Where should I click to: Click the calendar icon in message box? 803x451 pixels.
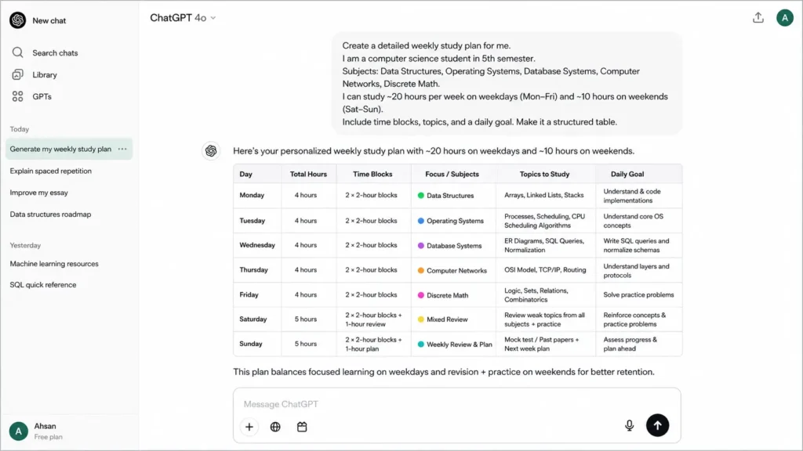click(x=302, y=427)
